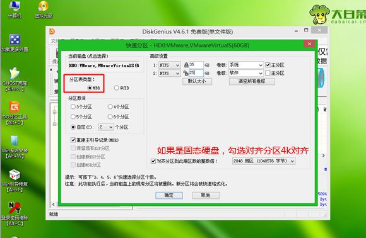
Task: Open partition 2 卷标 软件 dropdown
Action: [246, 73]
